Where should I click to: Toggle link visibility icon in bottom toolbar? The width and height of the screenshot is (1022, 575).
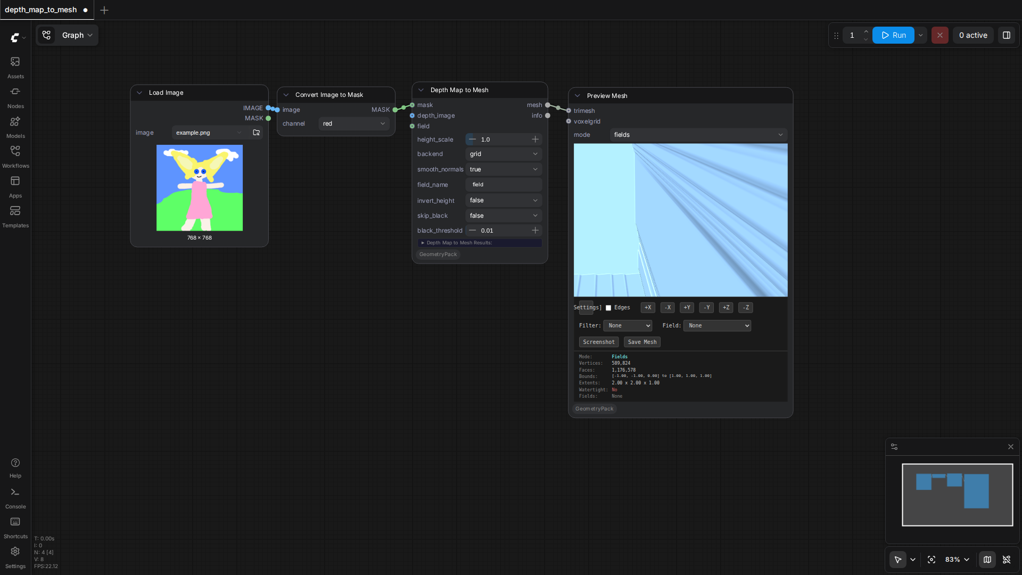(1006, 560)
